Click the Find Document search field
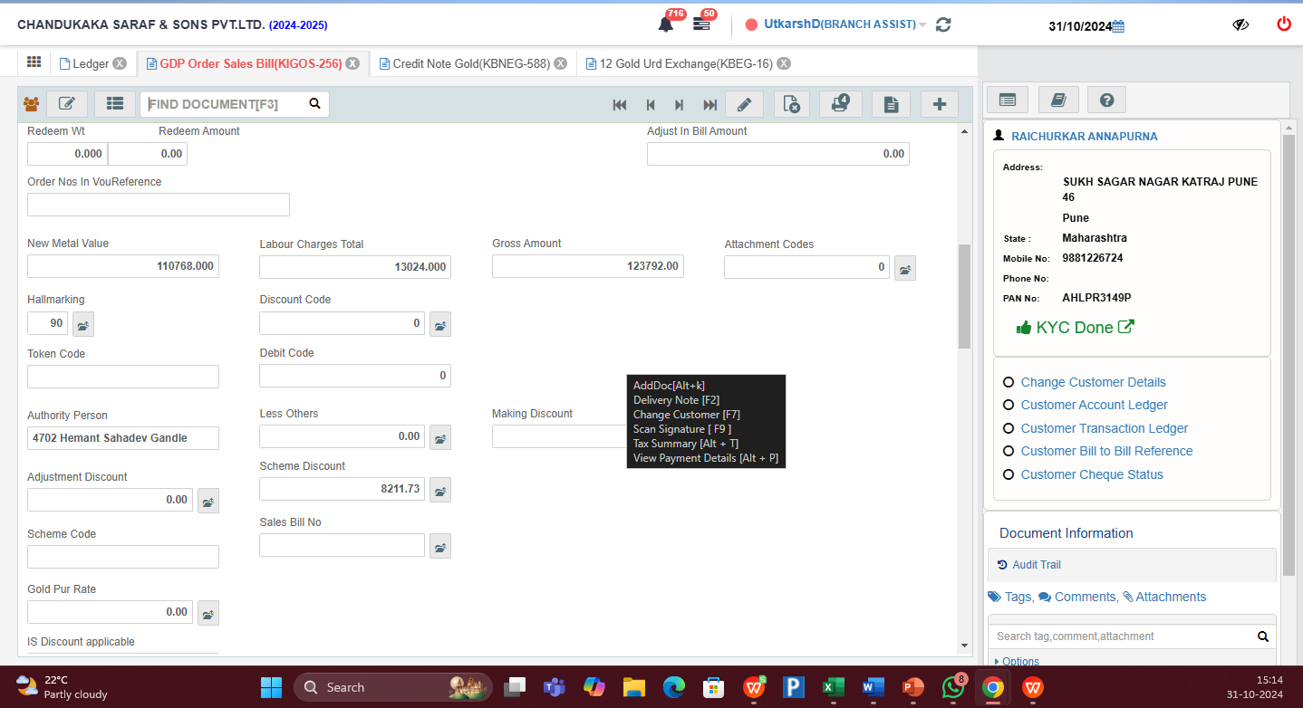Screen dimensions: 1303x708 tap(225, 104)
